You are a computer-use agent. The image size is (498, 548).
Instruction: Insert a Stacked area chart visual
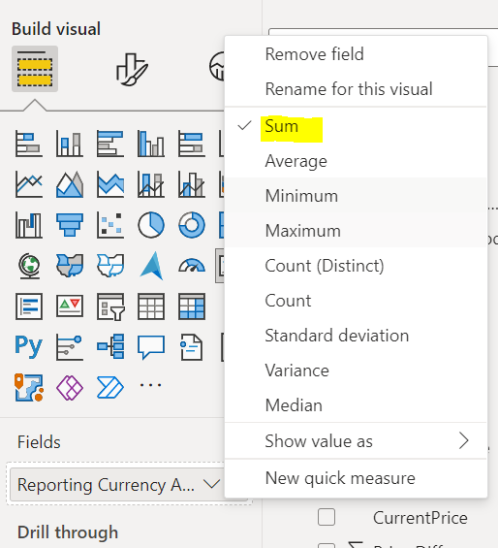coord(110,184)
